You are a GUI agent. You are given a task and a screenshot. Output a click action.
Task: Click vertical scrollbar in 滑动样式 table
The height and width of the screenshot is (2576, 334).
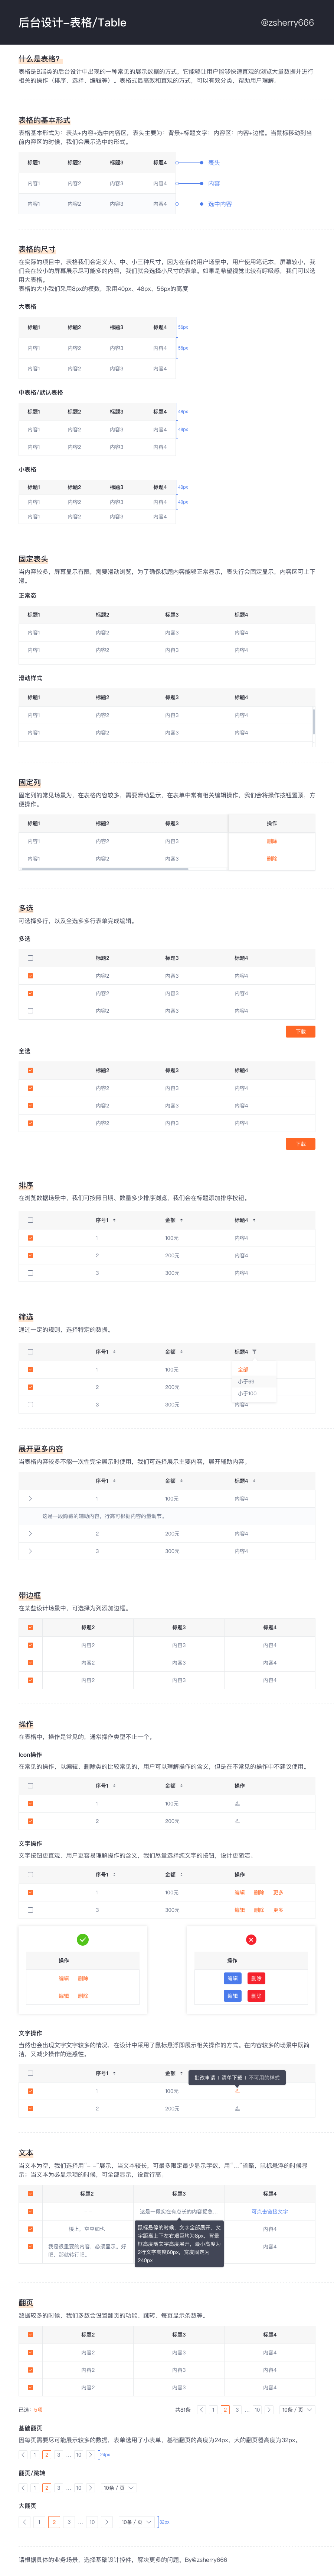[x=314, y=721]
